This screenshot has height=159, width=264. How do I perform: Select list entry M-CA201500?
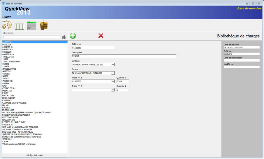tap(35, 110)
